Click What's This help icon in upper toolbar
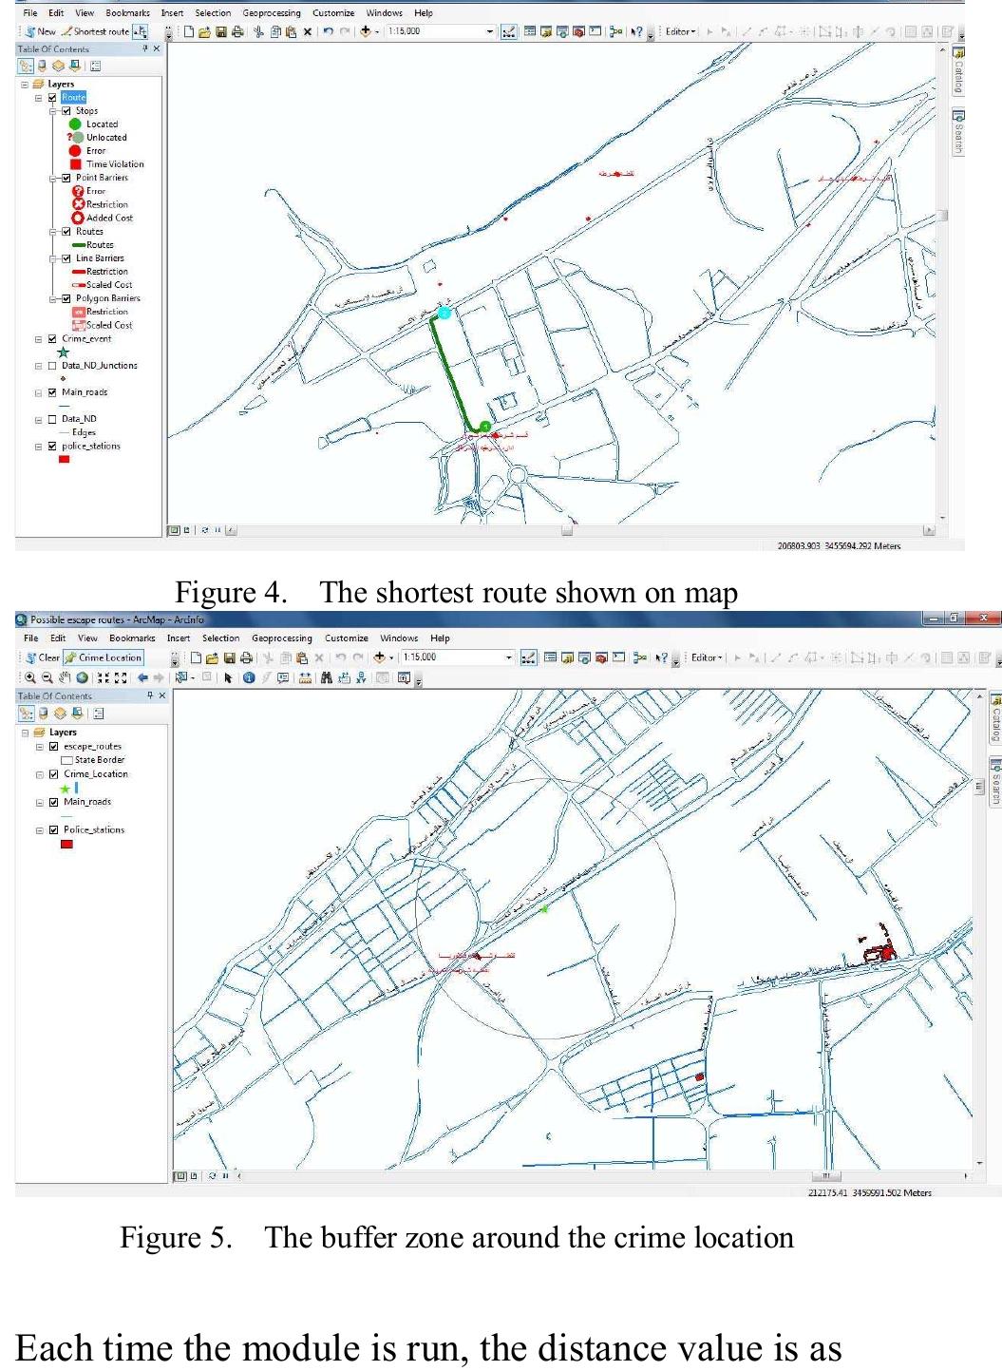This screenshot has width=1002, height=1371. pyautogui.click(x=637, y=31)
